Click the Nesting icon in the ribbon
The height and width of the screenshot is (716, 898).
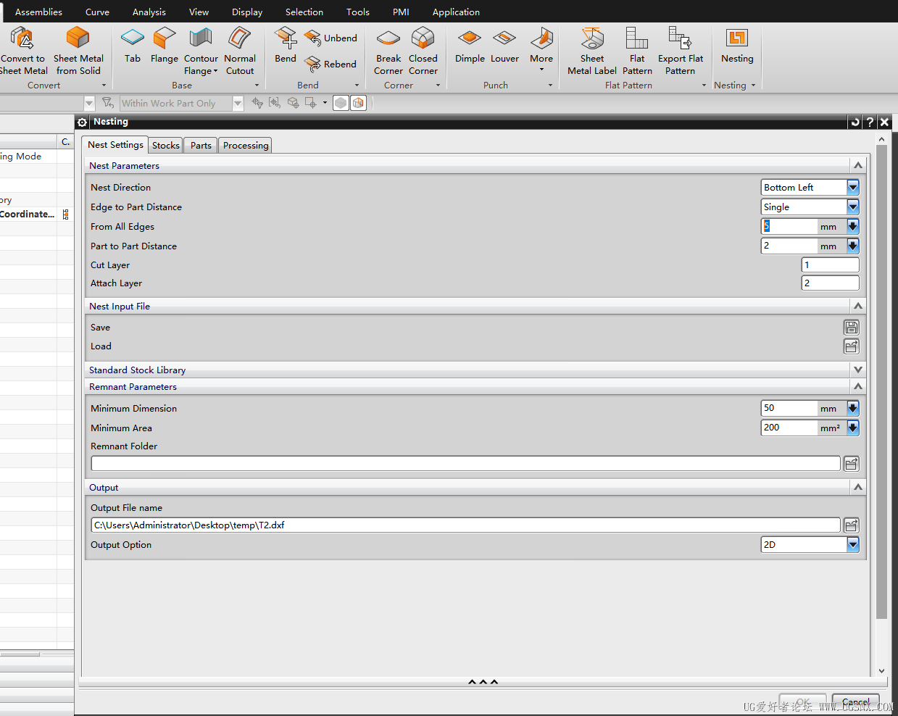pyautogui.click(x=736, y=39)
